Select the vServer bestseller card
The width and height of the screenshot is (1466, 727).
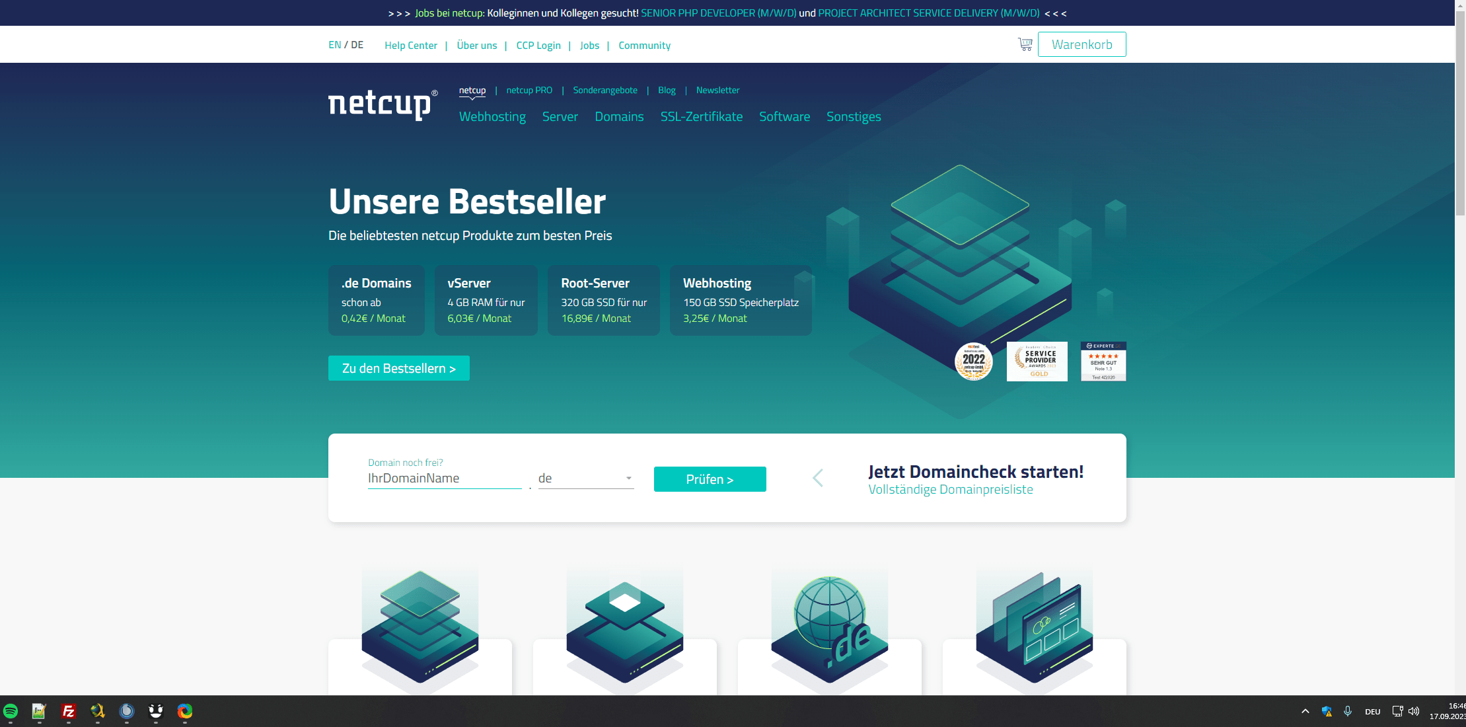(486, 300)
